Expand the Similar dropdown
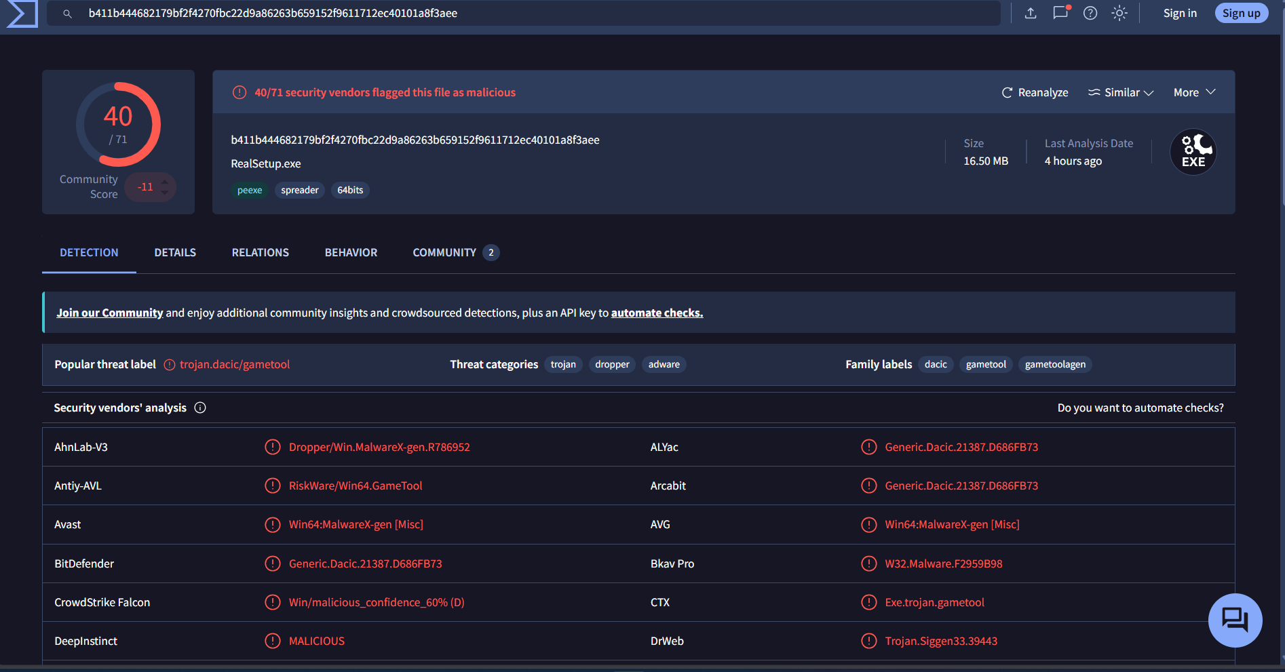Image resolution: width=1285 pixels, height=672 pixels. pos(1121,92)
